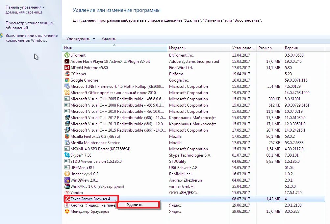The image size is (330, 224).
Task: Click version 14.0.4763.1000 cell
Action: tap(297, 92)
